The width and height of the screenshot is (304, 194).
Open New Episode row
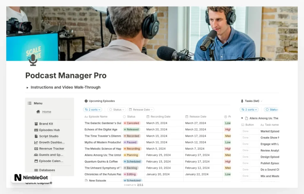click(97, 180)
